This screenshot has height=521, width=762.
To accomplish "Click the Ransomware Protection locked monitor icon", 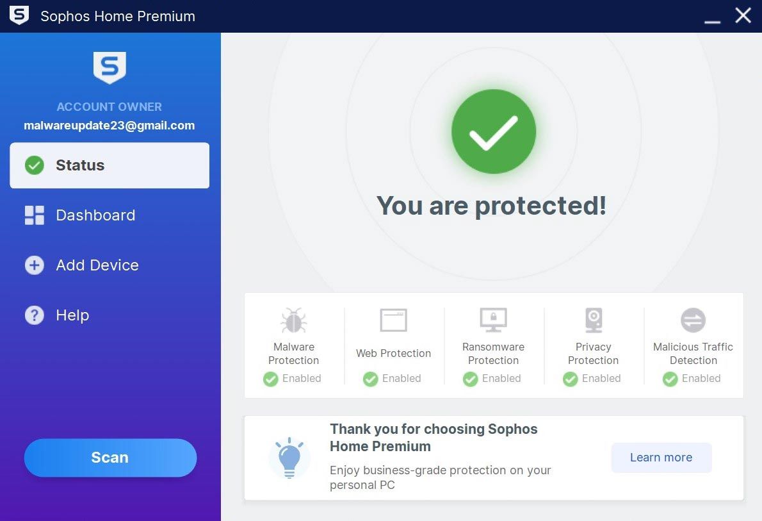I will (493, 320).
